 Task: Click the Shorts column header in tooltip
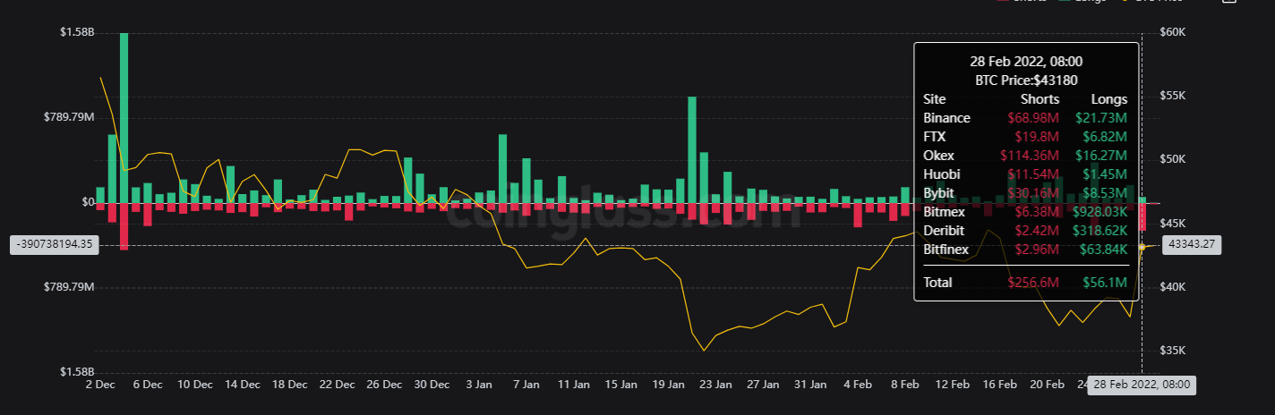[x=1040, y=99]
